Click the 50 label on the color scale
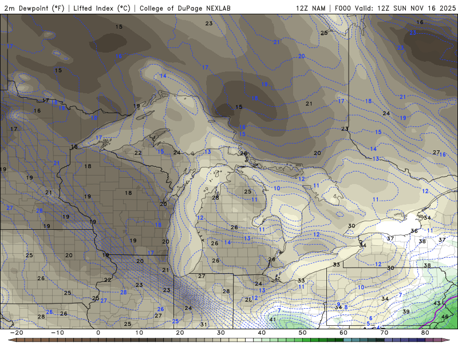 (x=303, y=333)
